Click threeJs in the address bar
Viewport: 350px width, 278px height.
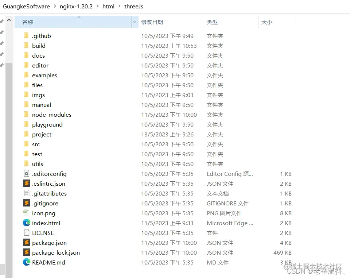point(134,7)
